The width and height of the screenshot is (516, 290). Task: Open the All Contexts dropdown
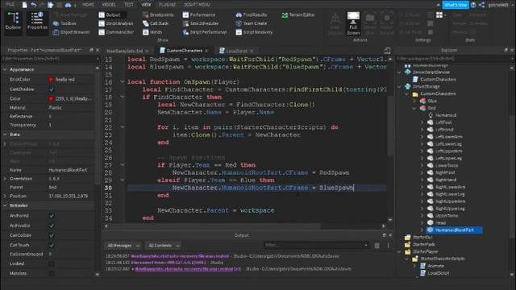pyautogui.click(x=164, y=246)
